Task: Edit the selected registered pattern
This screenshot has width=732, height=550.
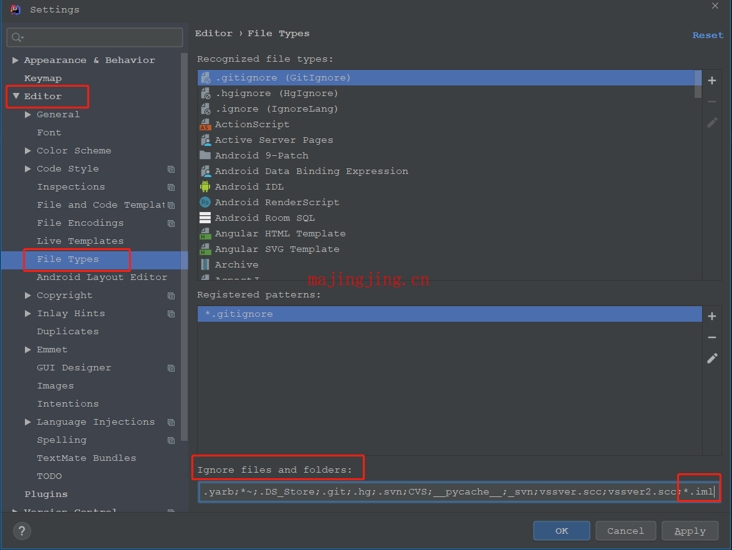Action: 712,359
